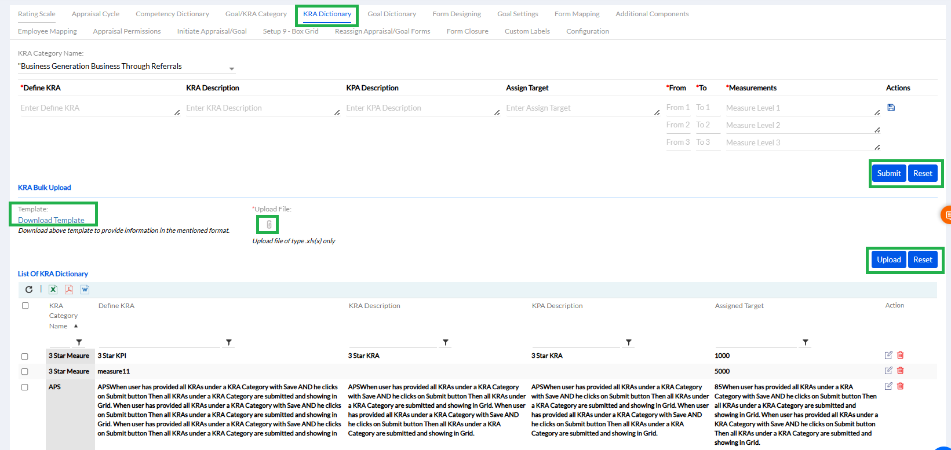Refresh the KRA Dictionary list
The height and width of the screenshot is (450, 951).
(x=29, y=290)
